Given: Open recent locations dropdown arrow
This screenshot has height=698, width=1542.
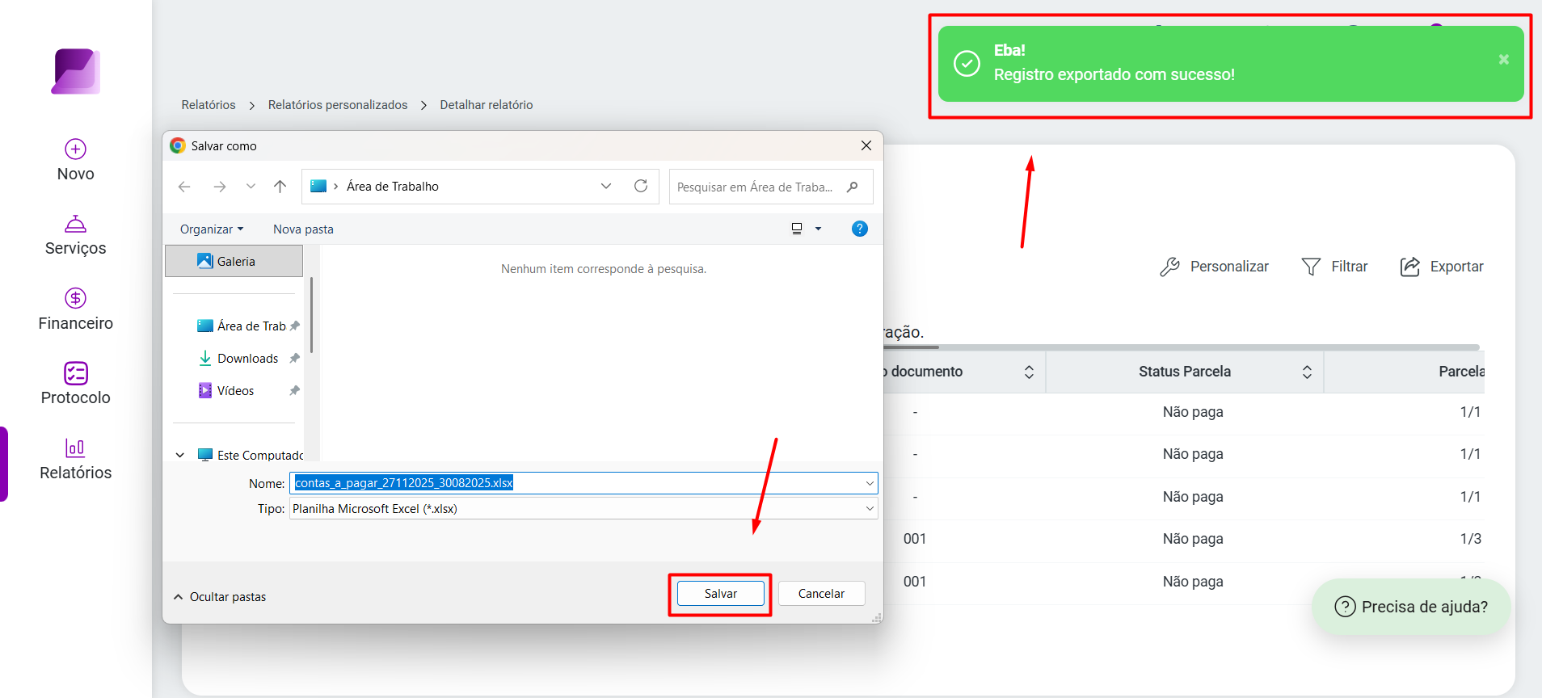Looking at the screenshot, I should point(251,187).
